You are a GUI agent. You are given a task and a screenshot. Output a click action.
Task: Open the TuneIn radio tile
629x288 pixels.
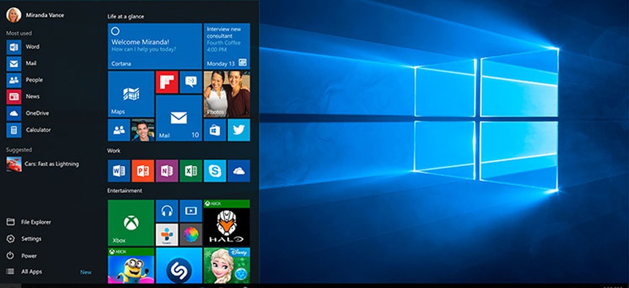click(x=167, y=235)
